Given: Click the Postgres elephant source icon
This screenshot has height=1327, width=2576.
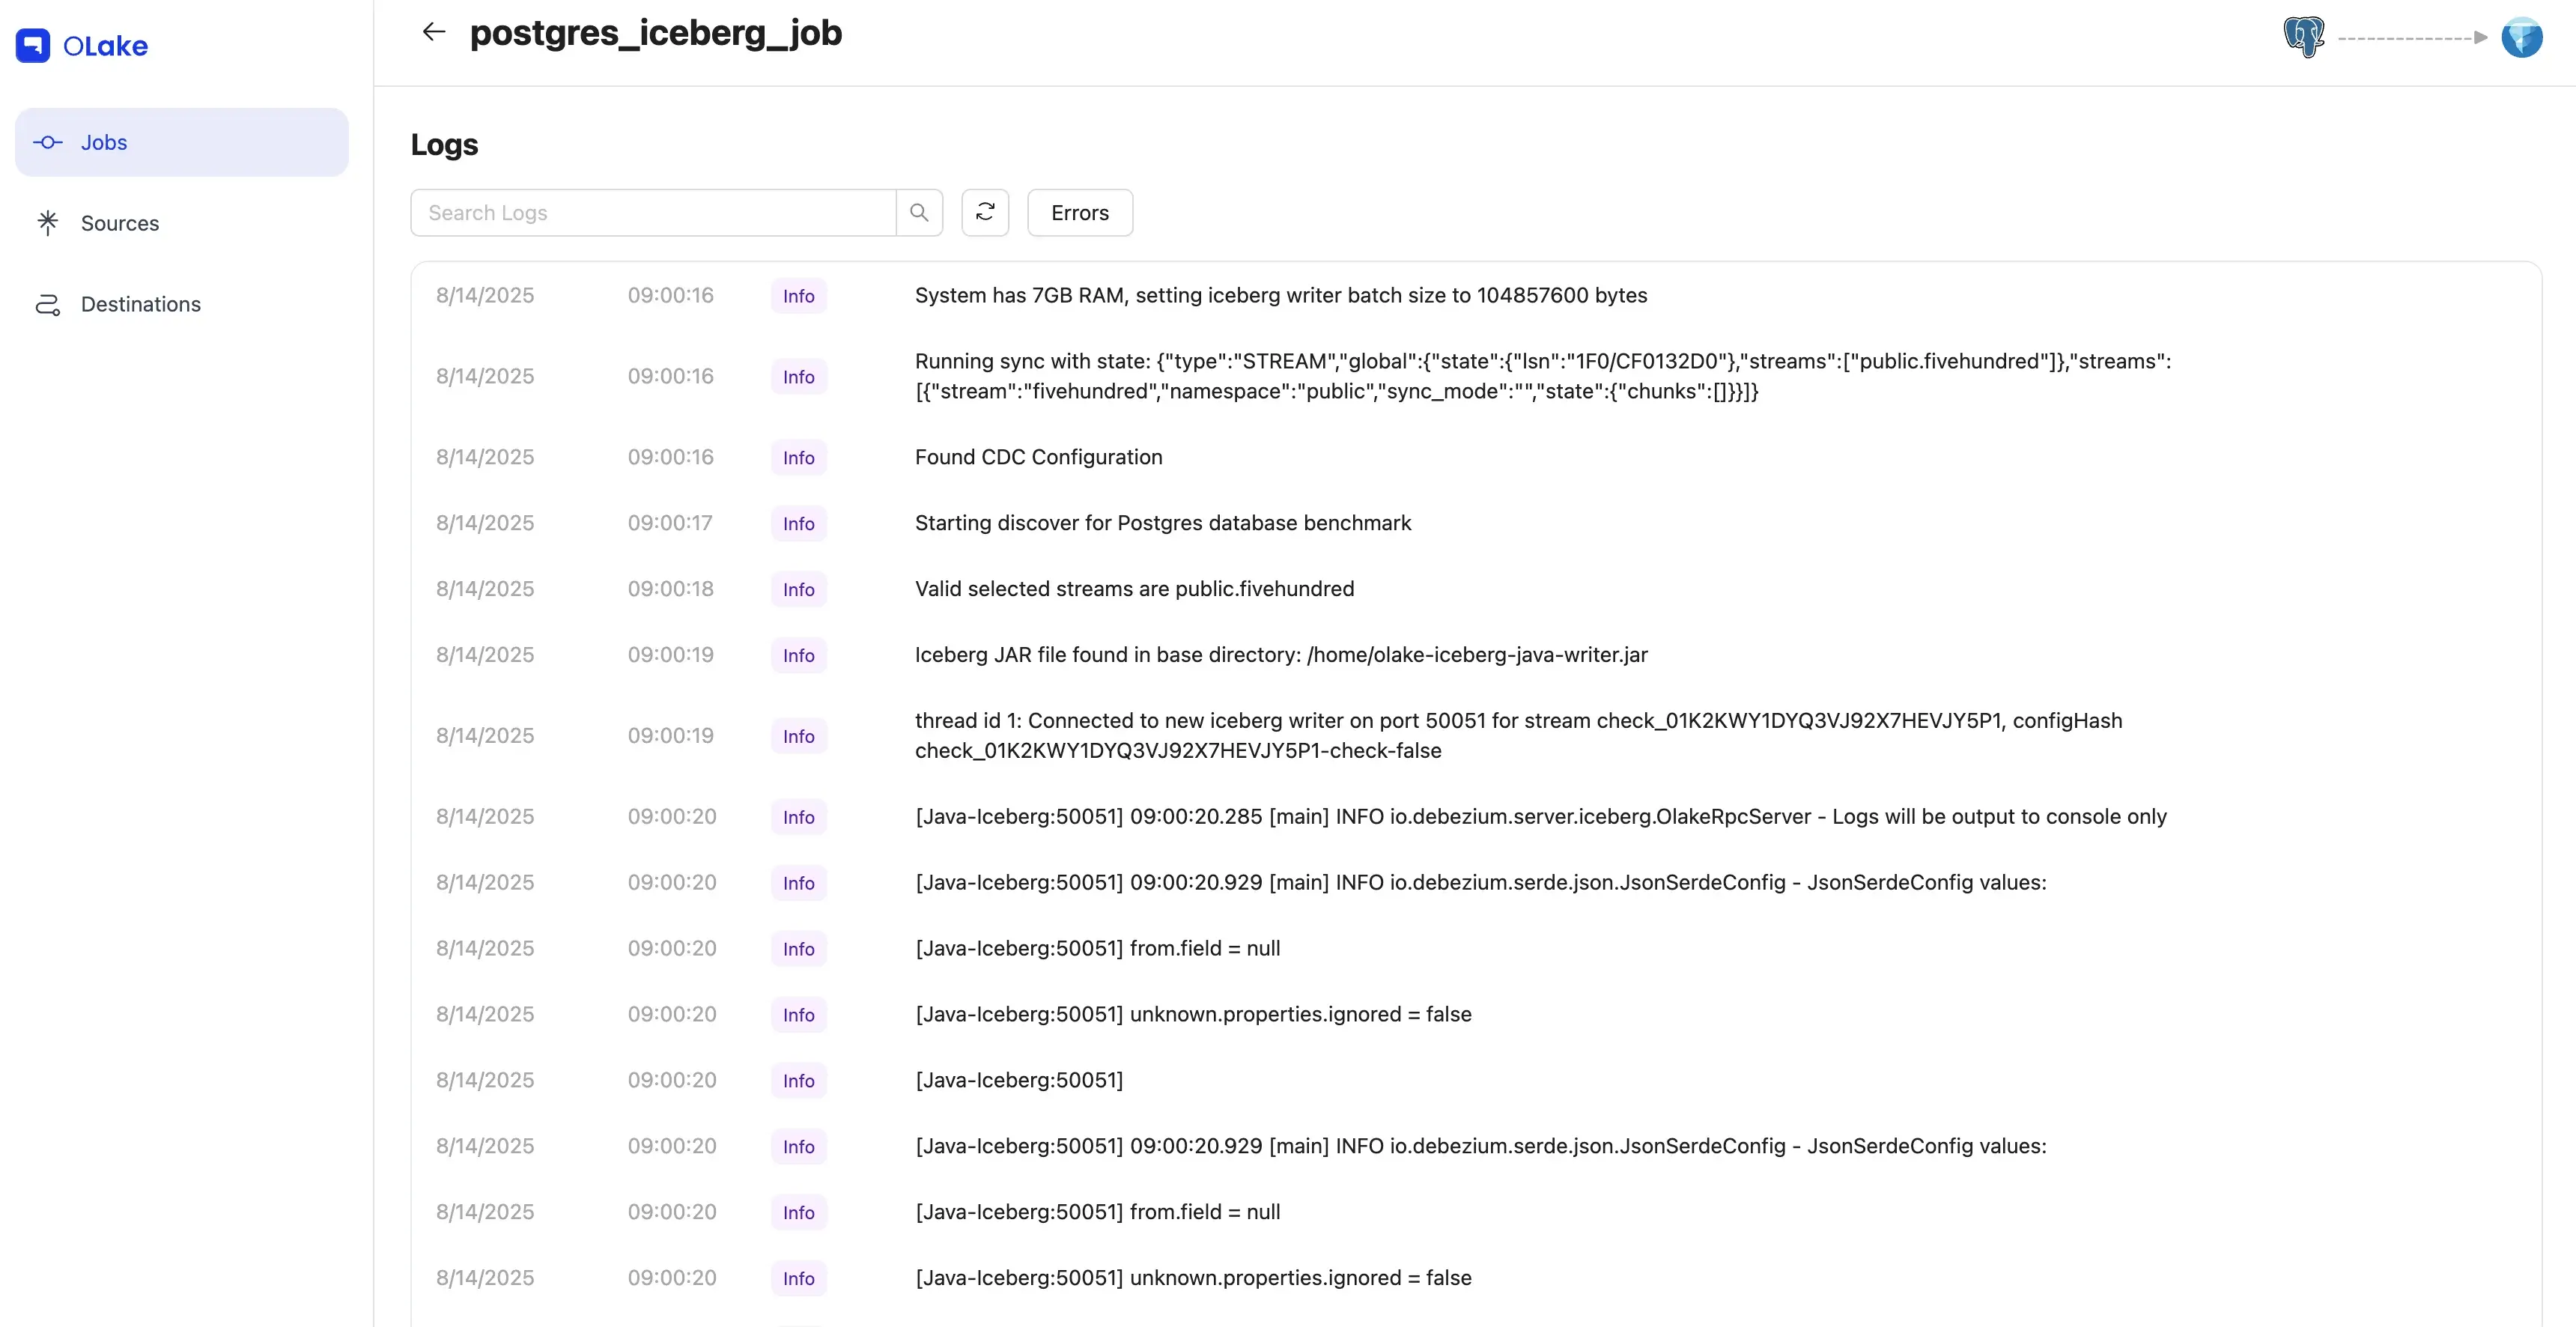Looking at the screenshot, I should [2304, 37].
